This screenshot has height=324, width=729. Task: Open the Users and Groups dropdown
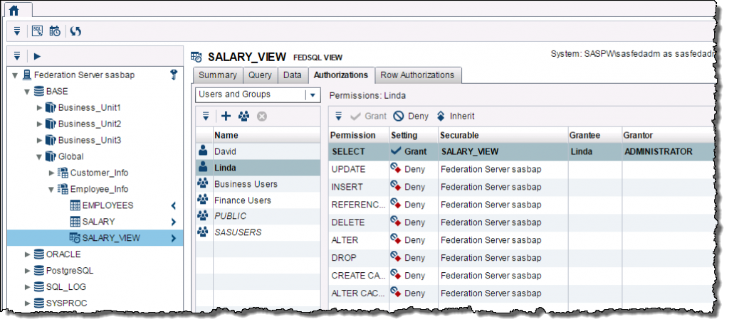click(x=312, y=94)
